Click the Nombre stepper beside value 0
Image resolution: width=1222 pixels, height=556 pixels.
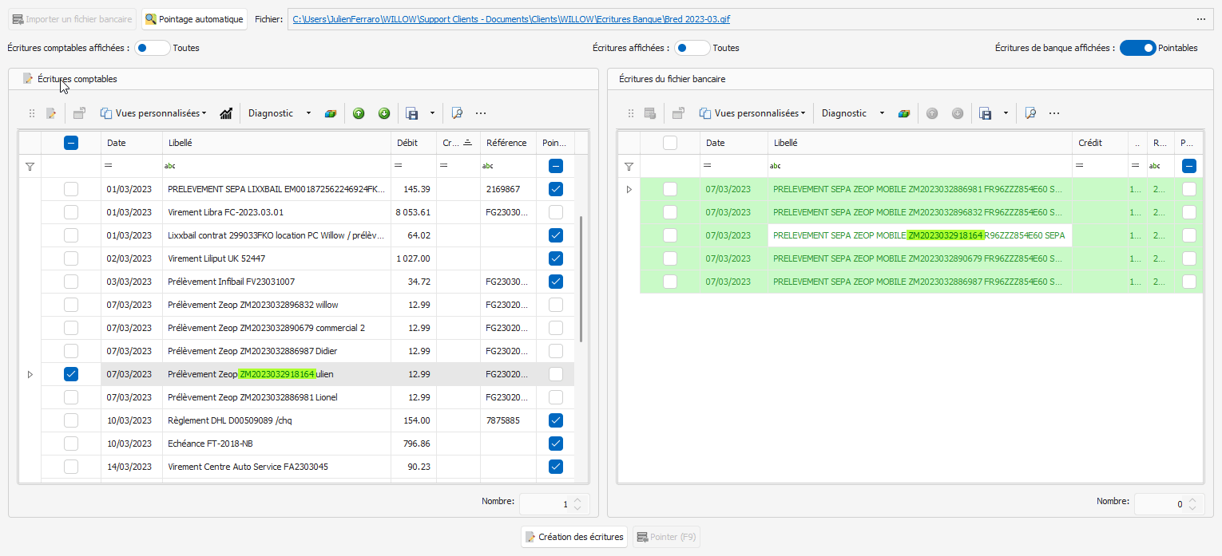pyautogui.click(x=1192, y=504)
